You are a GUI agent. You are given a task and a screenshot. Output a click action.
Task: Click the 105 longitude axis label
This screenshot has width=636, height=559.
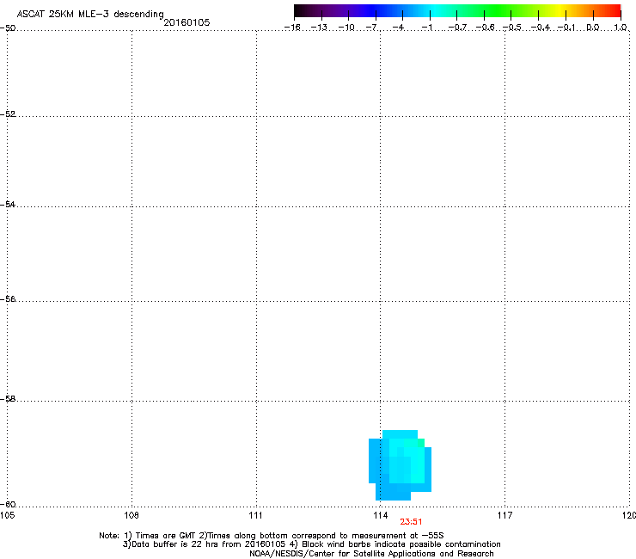(7, 515)
